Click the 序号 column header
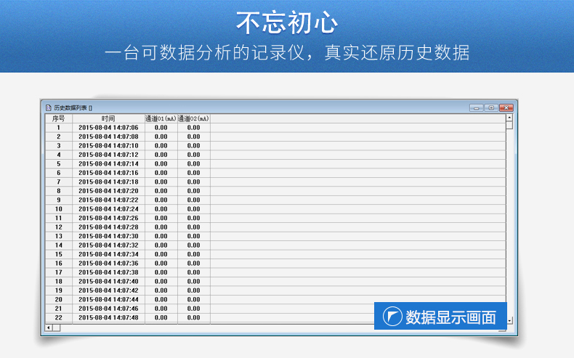The width and height of the screenshot is (574, 358). [x=59, y=118]
